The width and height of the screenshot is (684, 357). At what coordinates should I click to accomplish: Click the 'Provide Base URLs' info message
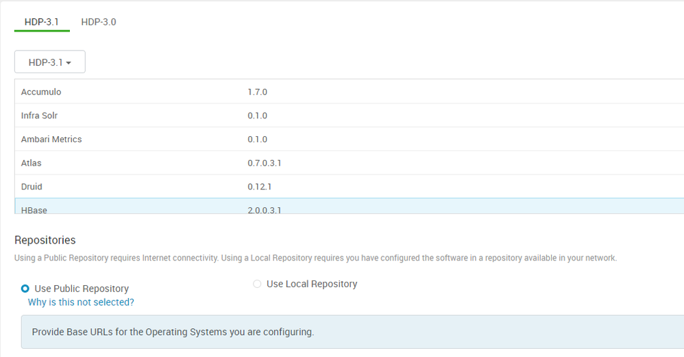pyautogui.click(x=352, y=332)
